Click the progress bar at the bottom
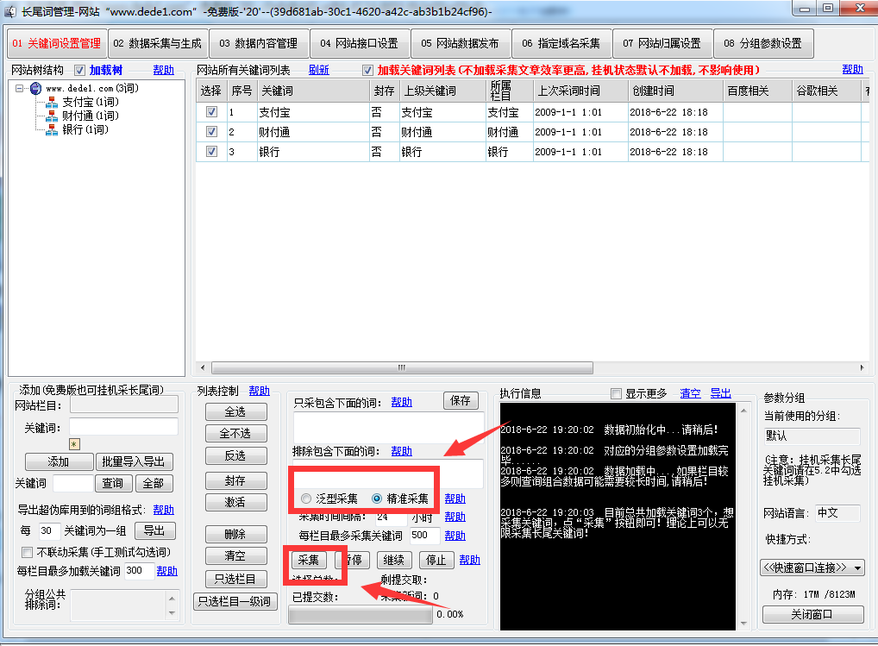 tap(360, 615)
